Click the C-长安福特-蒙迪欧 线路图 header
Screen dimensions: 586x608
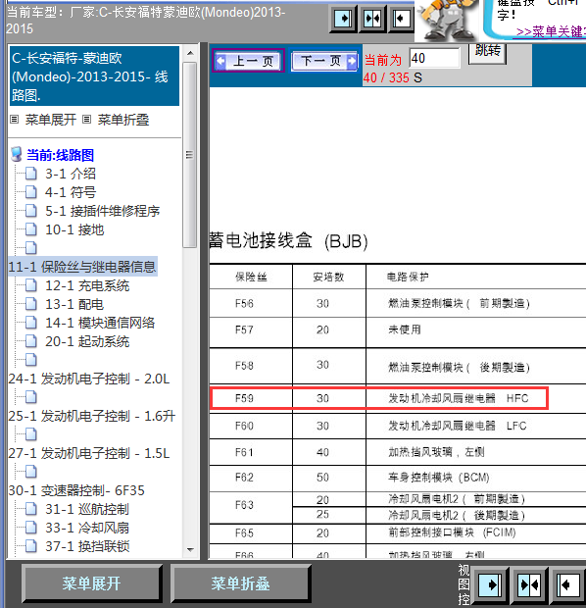point(95,76)
